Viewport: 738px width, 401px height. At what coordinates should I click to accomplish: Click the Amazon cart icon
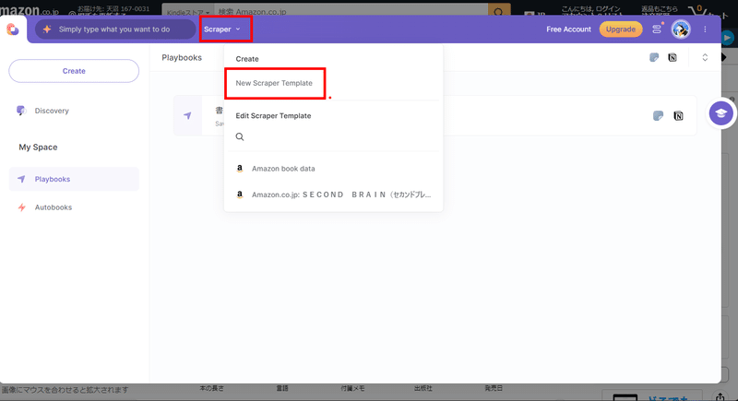click(x=696, y=10)
